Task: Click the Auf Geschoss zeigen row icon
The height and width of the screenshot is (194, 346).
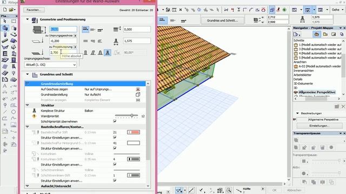Action: (x=138, y=89)
